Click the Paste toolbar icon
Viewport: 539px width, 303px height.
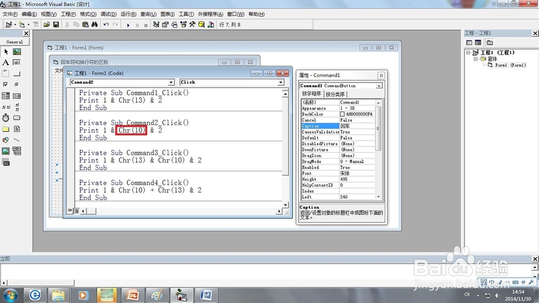pyautogui.click(x=86, y=25)
